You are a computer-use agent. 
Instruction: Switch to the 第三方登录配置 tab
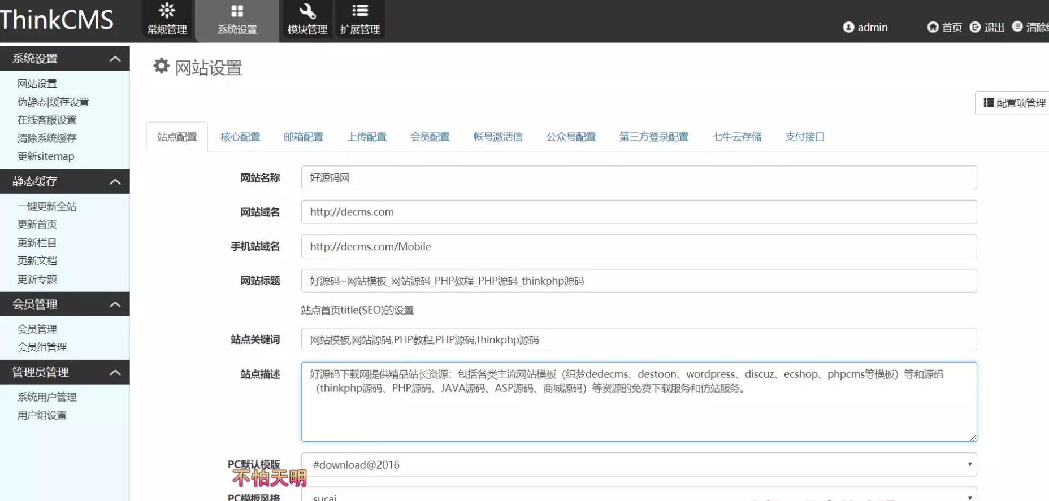tap(654, 137)
